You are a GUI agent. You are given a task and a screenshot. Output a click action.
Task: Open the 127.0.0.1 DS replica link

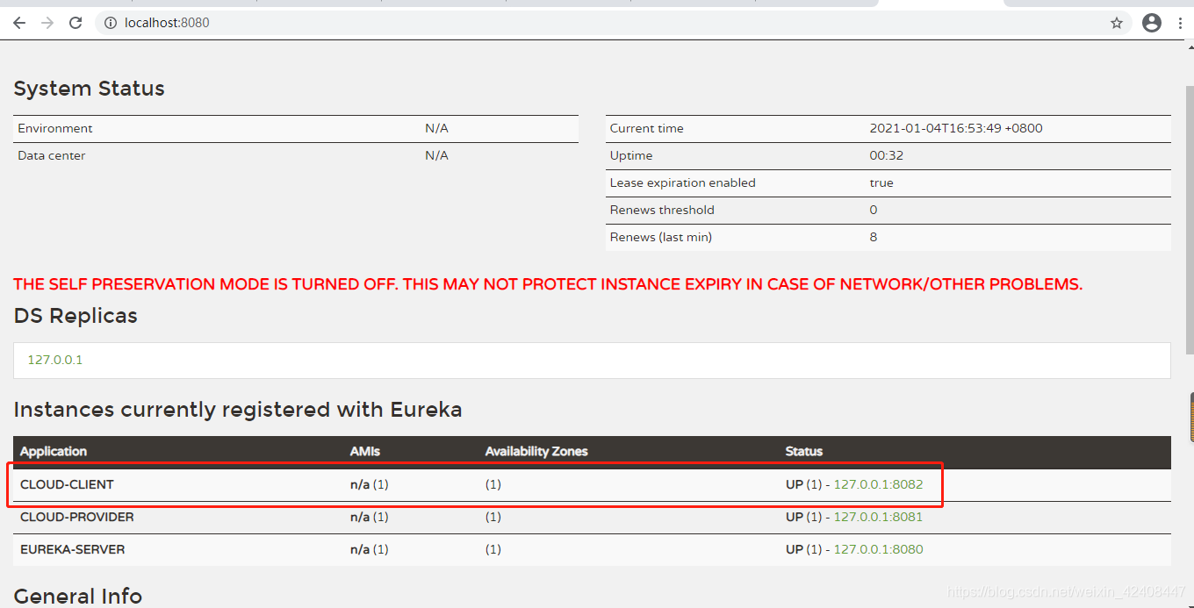[x=55, y=360]
